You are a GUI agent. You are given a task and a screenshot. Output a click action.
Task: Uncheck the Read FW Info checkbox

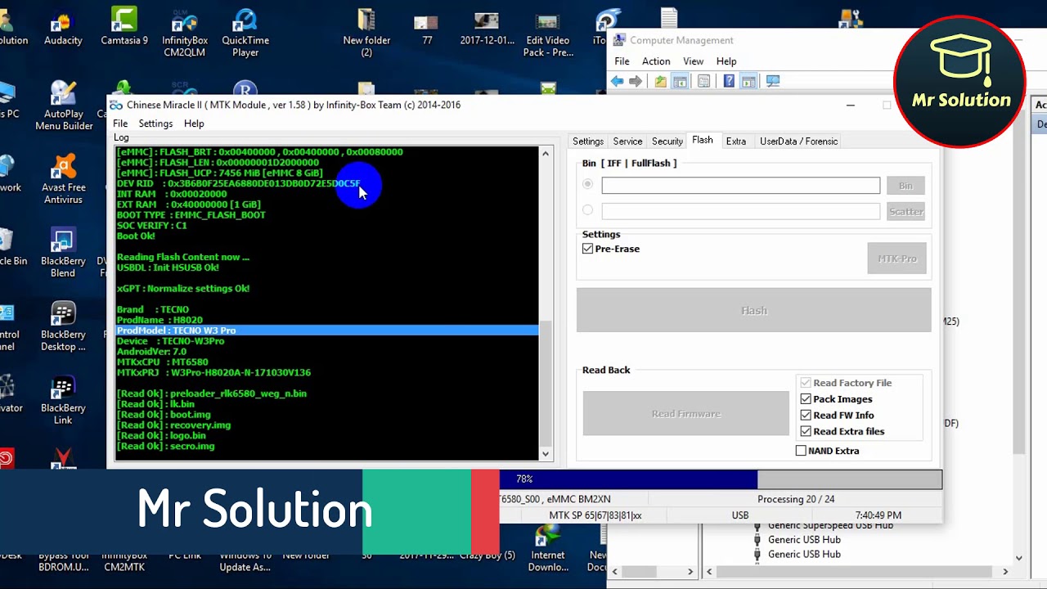806,416
